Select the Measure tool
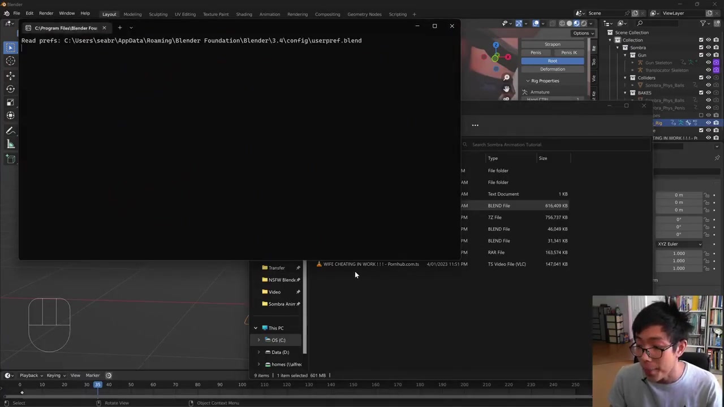The width and height of the screenshot is (724, 407). 10,144
